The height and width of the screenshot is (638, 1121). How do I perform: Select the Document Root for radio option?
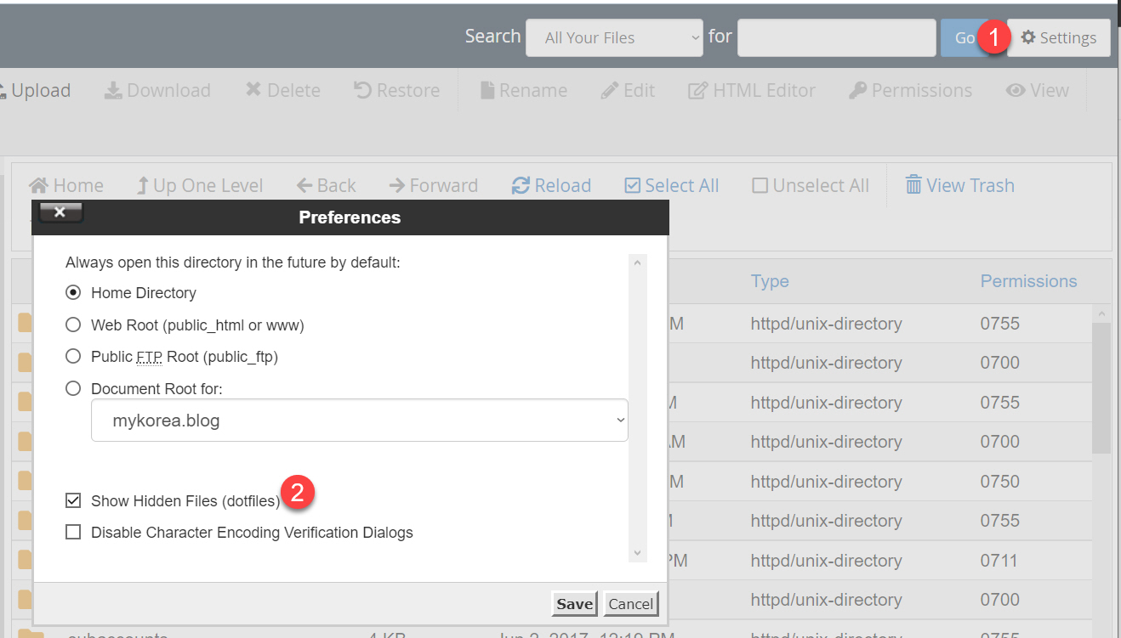click(74, 388)
